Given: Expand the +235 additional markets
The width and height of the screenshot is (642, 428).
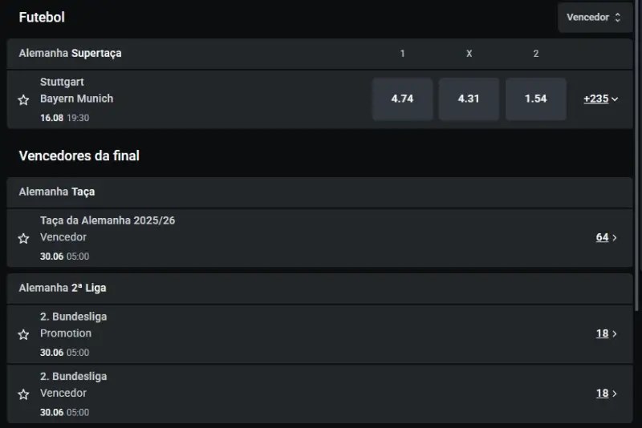Looking at the screenshot, I should pyautogui.click(x=600, y=99).
